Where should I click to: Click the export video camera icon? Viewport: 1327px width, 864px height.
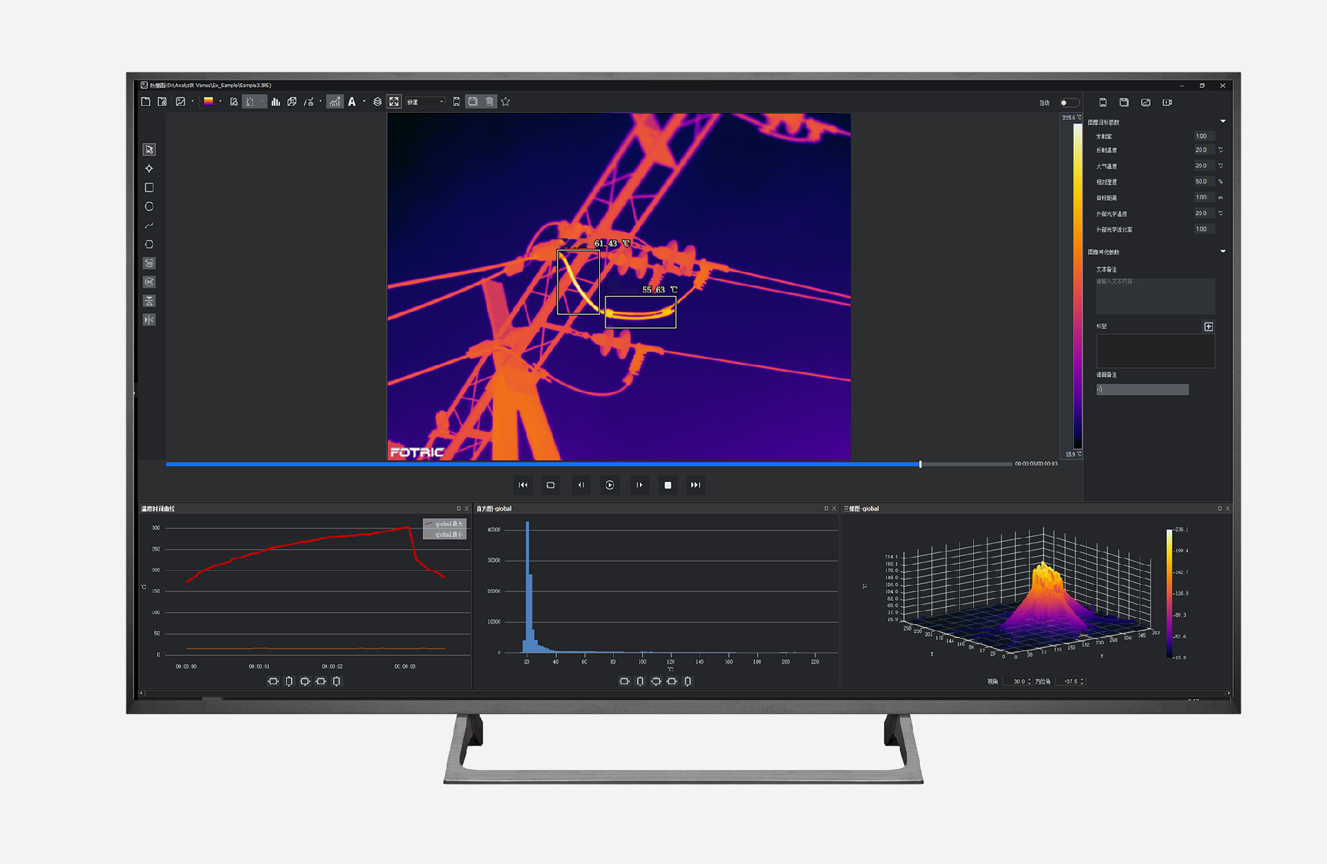[x=1167, y=102]
